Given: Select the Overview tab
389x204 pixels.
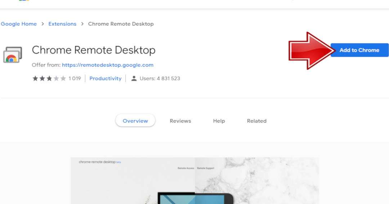Looking at the screenshot, I should (135, 121).
